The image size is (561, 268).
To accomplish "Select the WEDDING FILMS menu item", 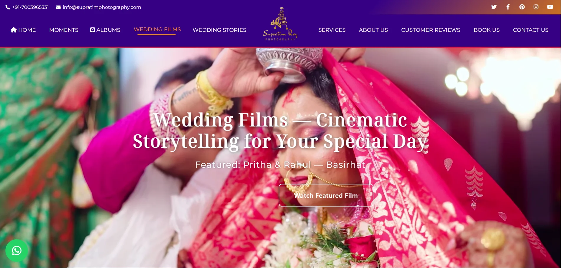I will point(157,29).
